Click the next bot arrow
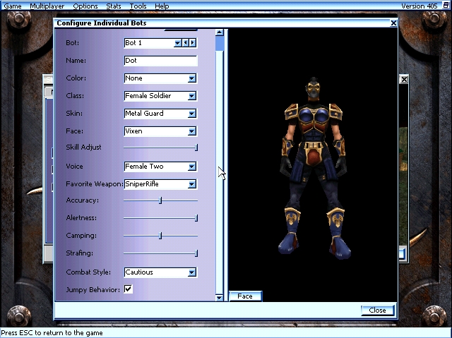This screenshot has width=452, height=338. point(193,43)
